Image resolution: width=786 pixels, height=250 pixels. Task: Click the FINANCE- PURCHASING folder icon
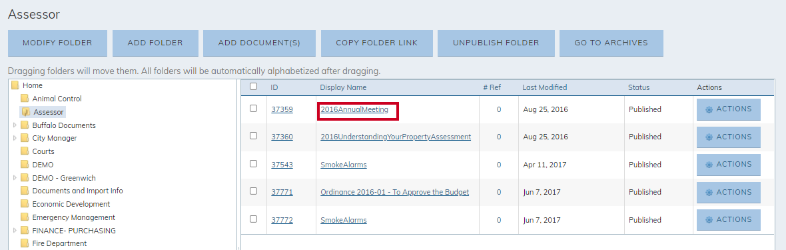25,231
